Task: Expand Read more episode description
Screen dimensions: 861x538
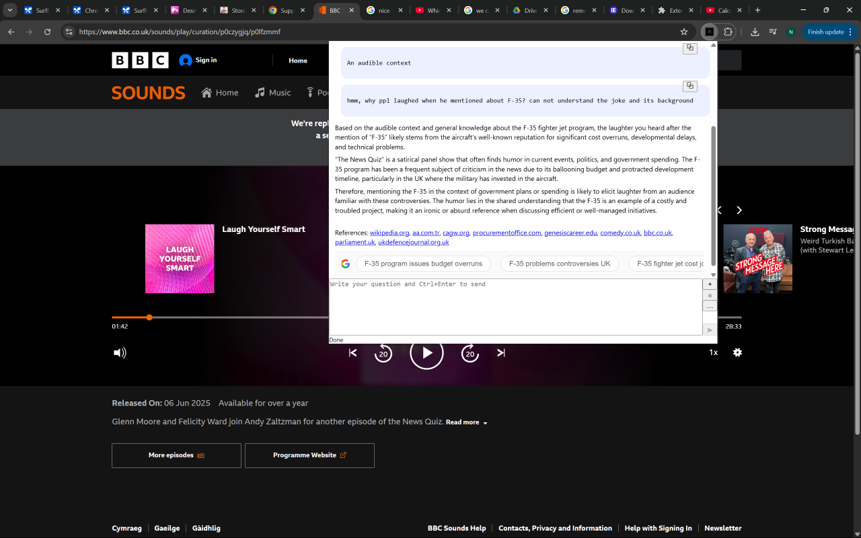Action: click(x=466, y=422)
